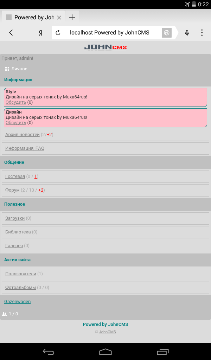211x360 pixels.
Task: Tap the Yandex Я icon
Action: 40,33
